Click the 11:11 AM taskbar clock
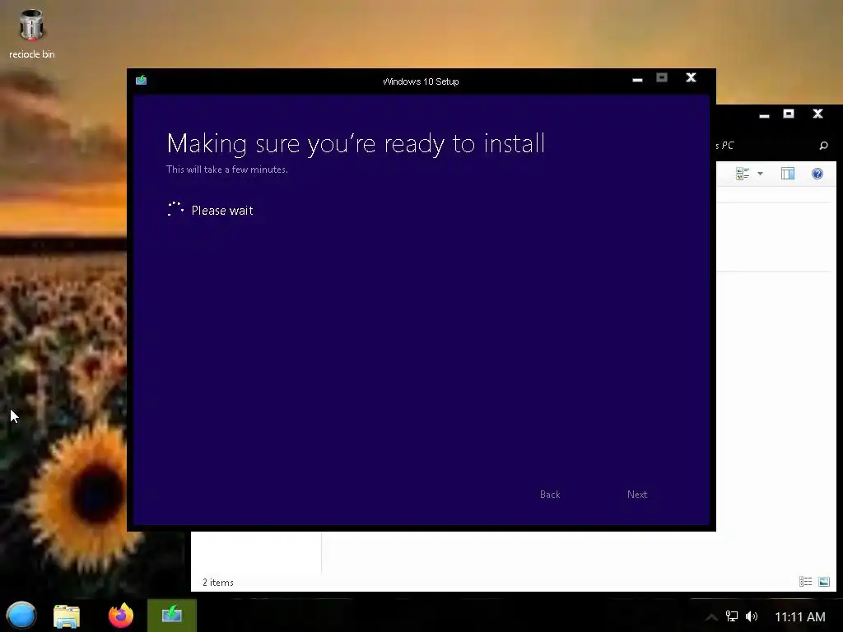Image resolution: width=843 pixels, height=632 pixels. coord(800,617)
